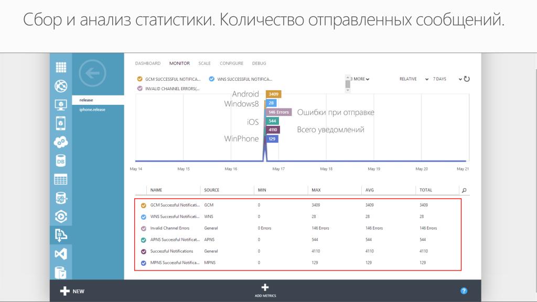Select the GCM Successful Notifications row name

[x=175, y=205]
